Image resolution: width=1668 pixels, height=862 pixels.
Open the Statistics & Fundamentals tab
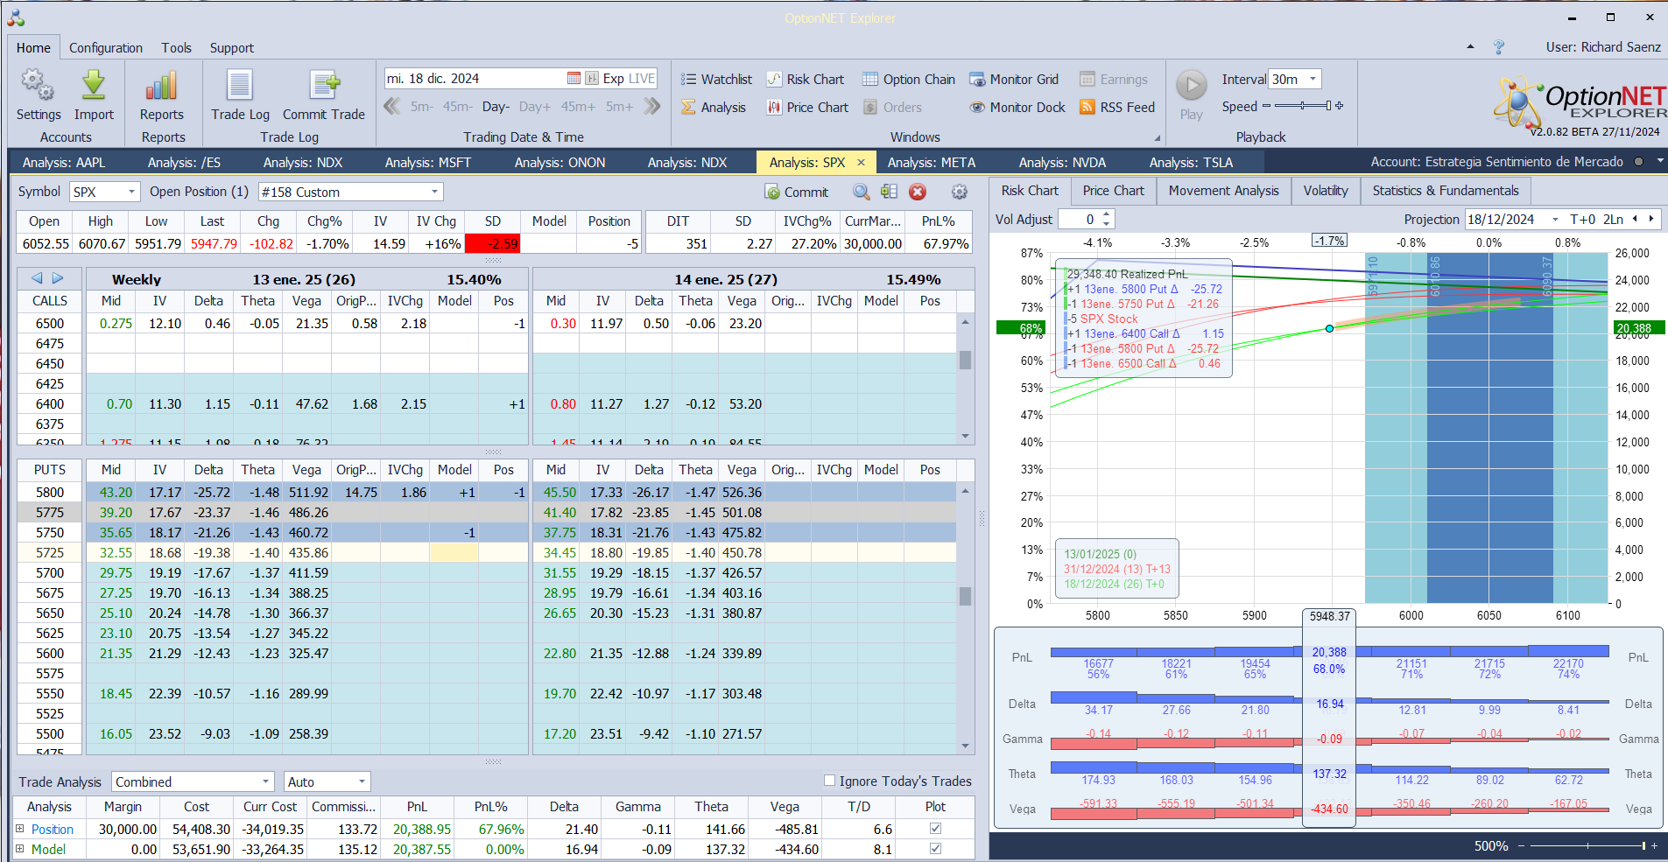tap(1446, 191)
